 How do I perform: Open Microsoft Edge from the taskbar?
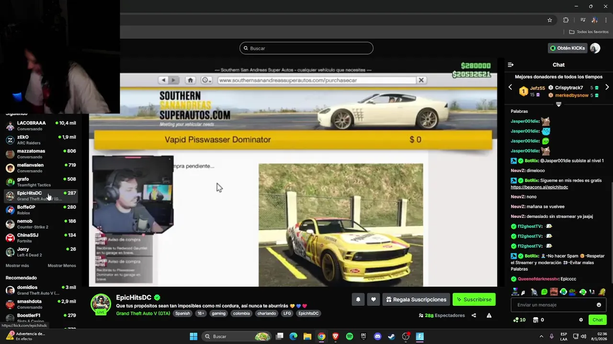[293, 336]
